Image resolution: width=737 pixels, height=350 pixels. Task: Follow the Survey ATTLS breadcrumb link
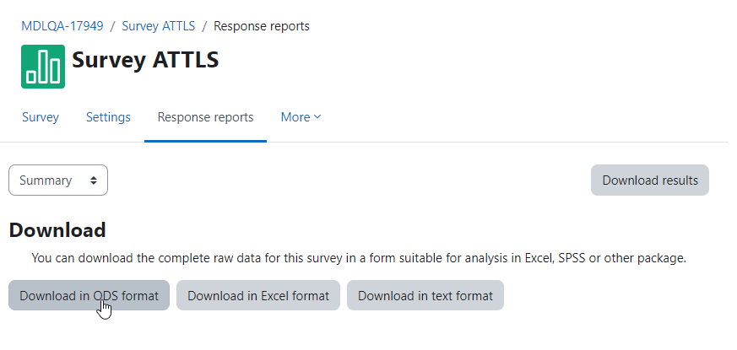(159, 26)
